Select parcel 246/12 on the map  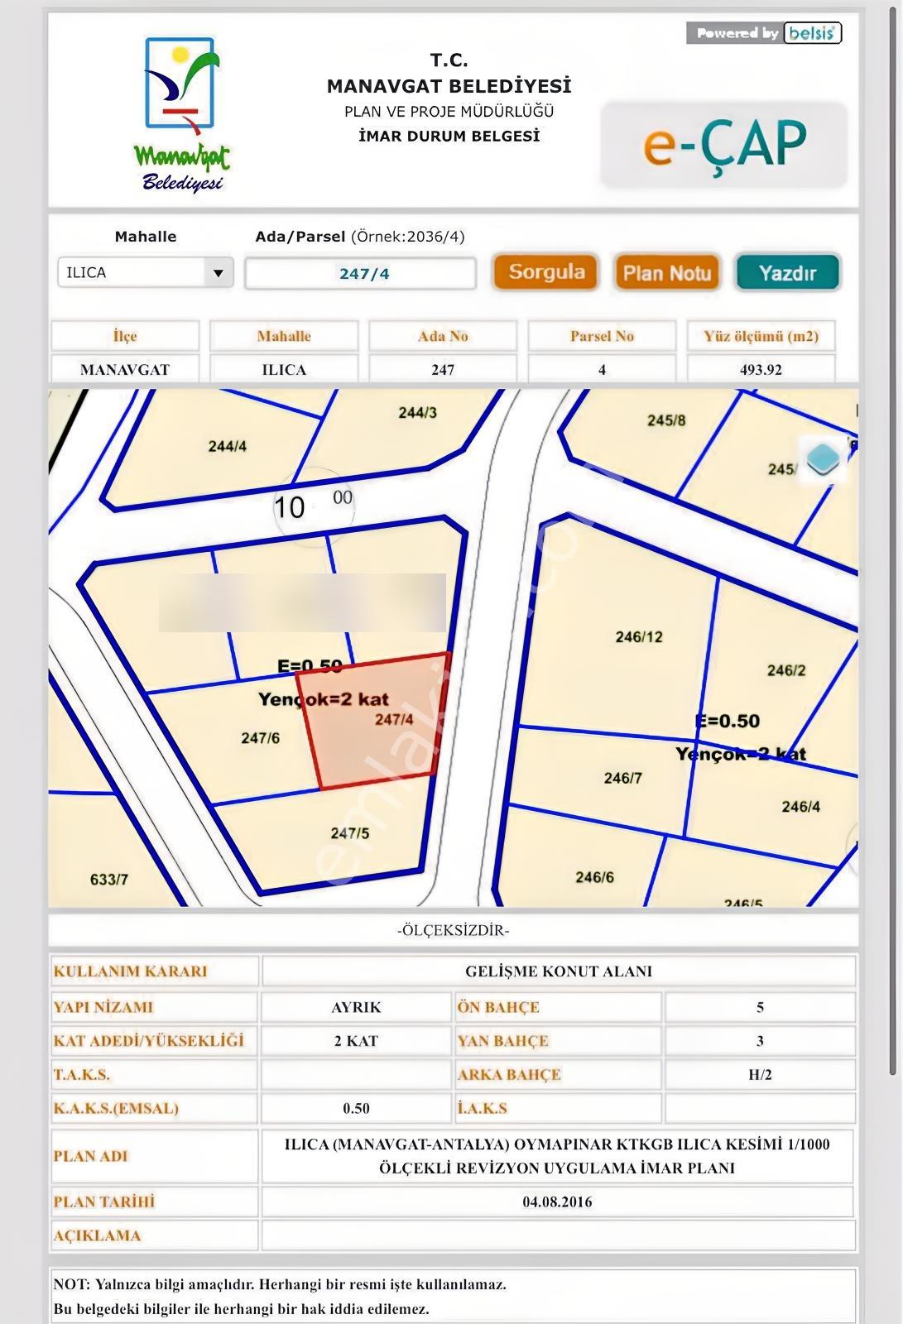click(639, 637)
